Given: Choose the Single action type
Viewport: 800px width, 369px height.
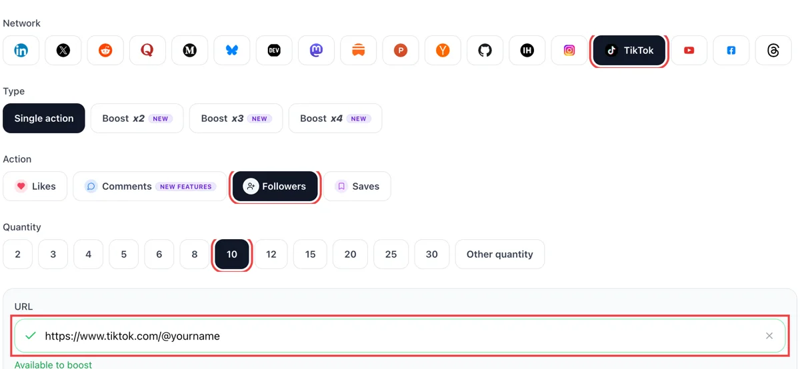Looking at the screenshot, I should tap(44, 119).
